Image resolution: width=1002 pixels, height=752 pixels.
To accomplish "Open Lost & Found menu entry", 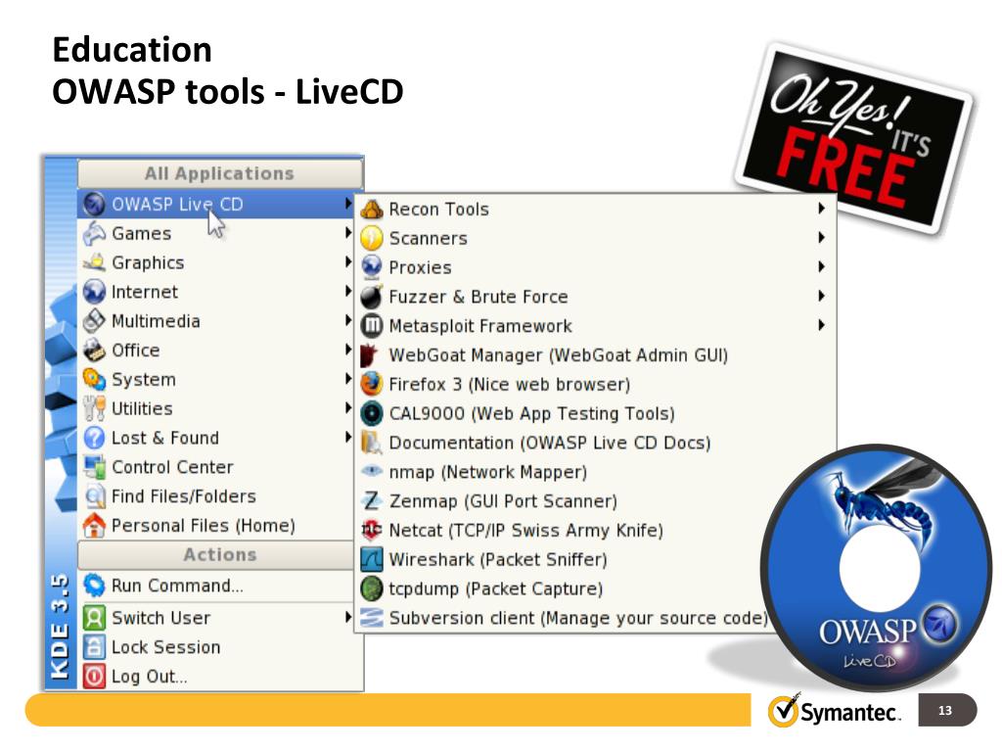I will pyautogui.click(x=217, y=438).
